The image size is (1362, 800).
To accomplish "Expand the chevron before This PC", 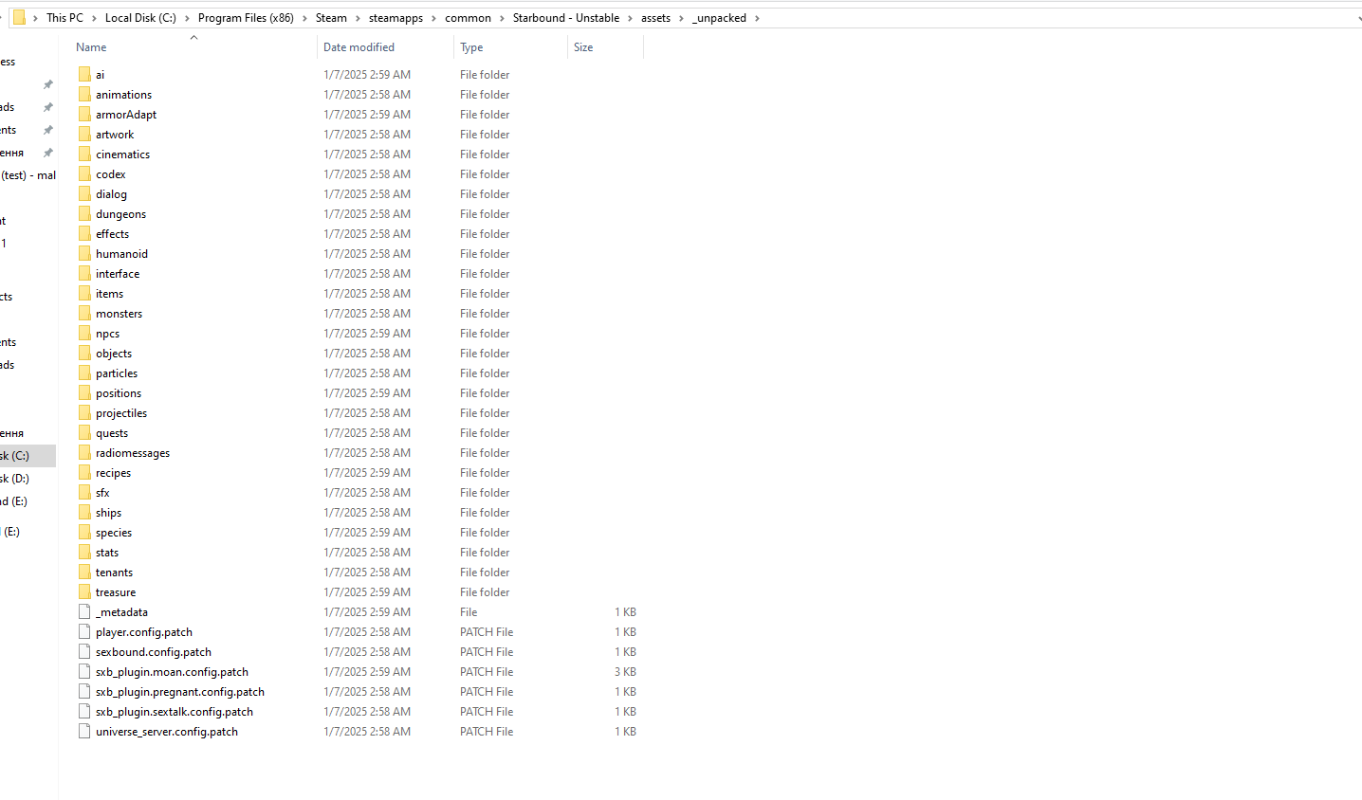I will pyautogui.click(x=35, y=18).
